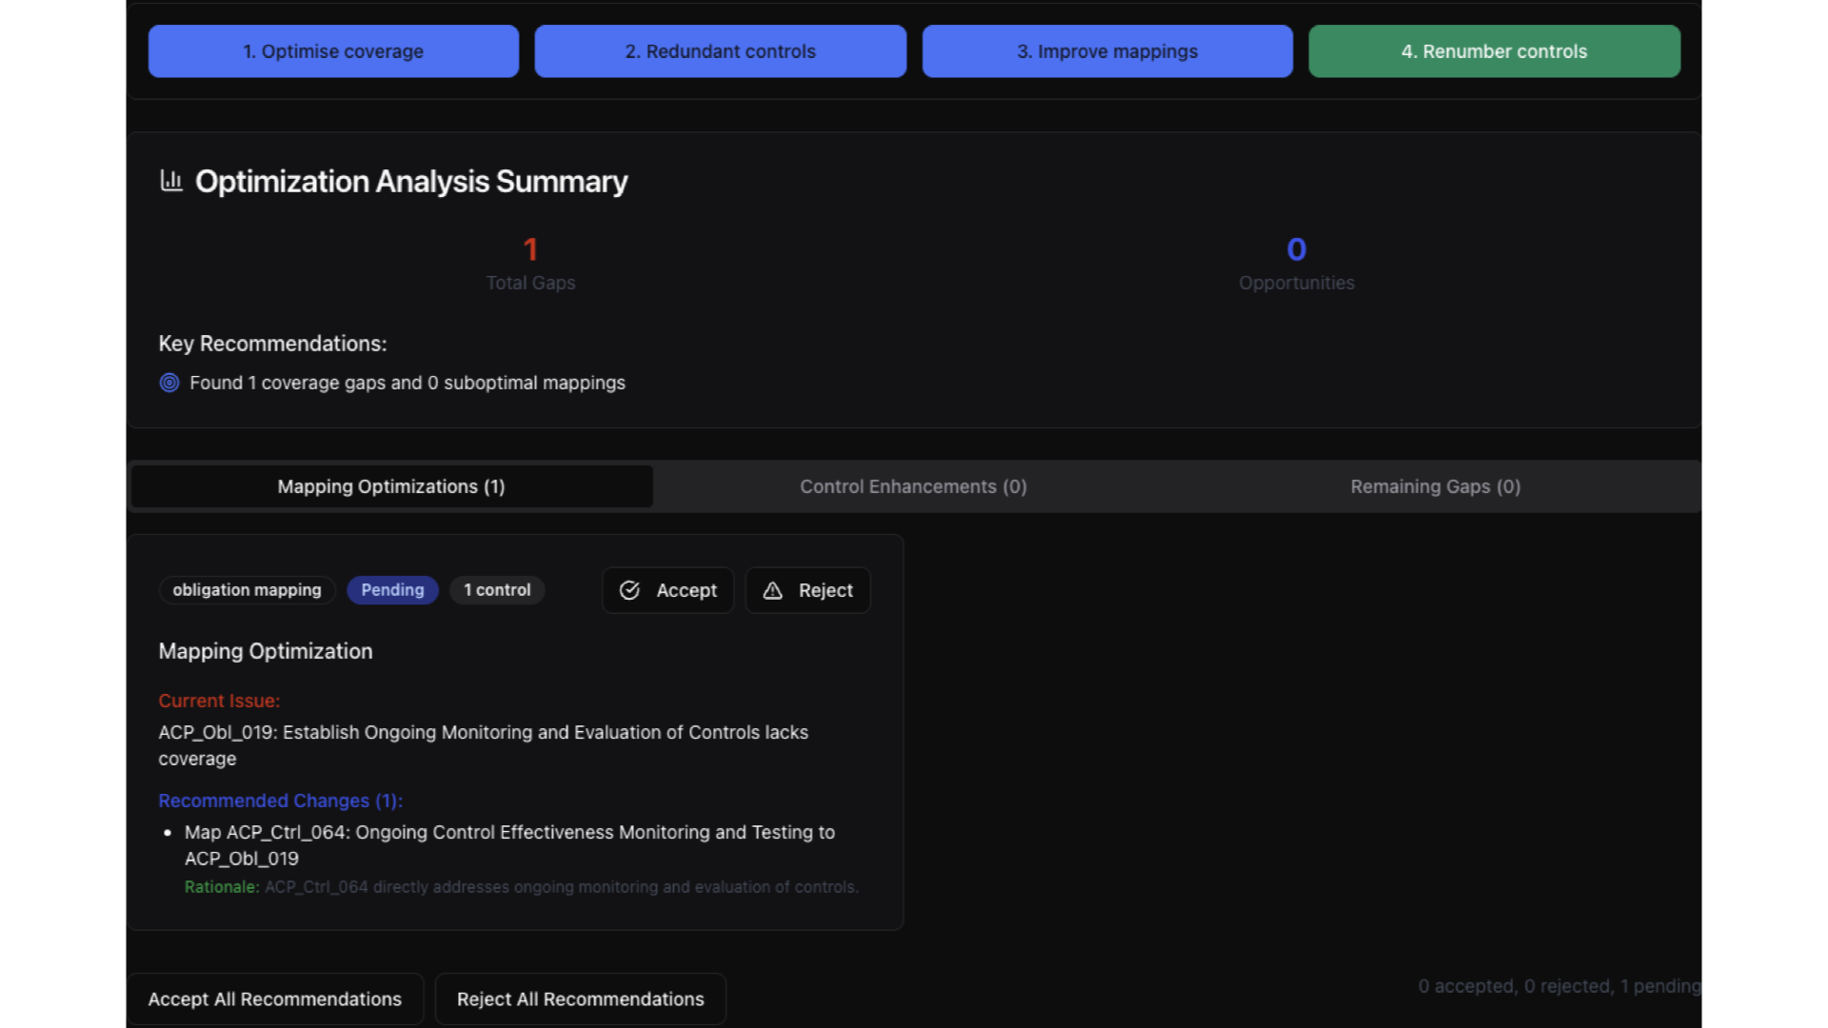
Task: Open the Control Enhancements (0) tab
Action: 913,486
